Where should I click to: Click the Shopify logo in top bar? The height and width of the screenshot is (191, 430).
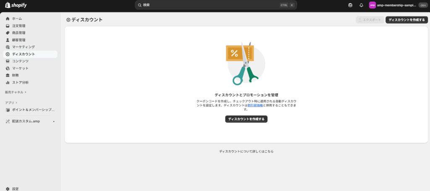[x=16, y=5]
